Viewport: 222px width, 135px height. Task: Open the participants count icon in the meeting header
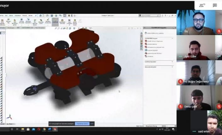click(203, 5)
